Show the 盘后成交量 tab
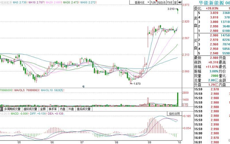Image resolution: width=230 pixels, height=144 pixels. coord(83,109)
